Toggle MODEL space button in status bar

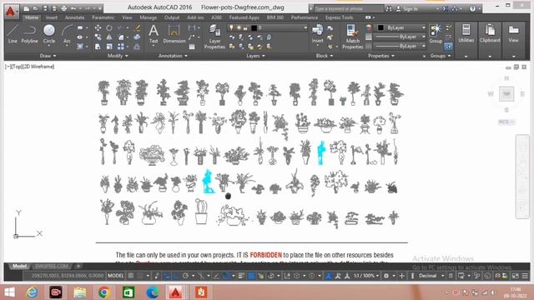116,276
